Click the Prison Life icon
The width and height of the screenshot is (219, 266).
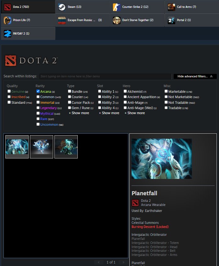(8, 20)
